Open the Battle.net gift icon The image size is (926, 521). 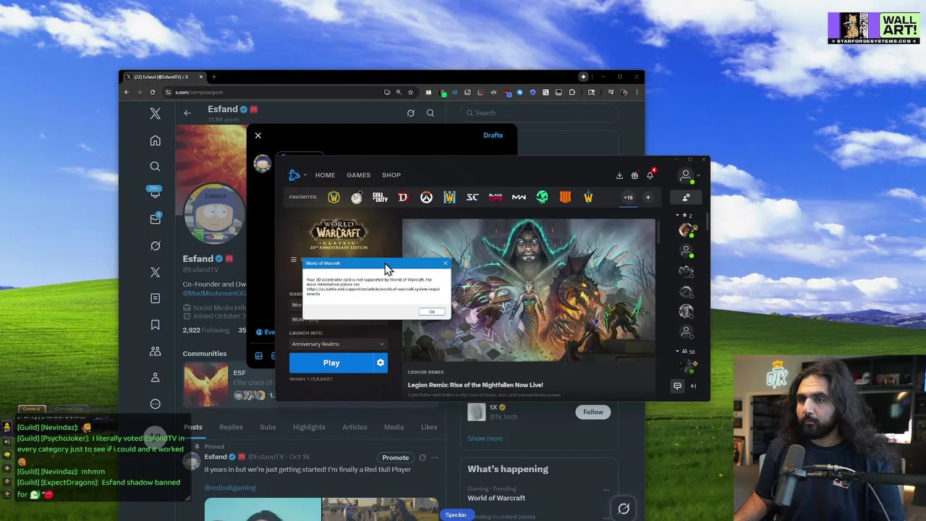tap(634, 175)
